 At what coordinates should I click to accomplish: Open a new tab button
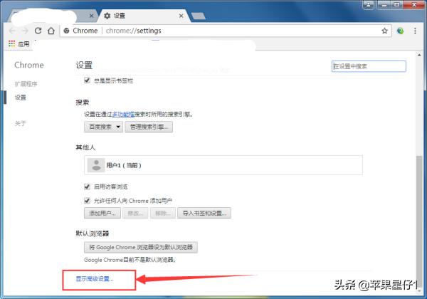point(199,16)
